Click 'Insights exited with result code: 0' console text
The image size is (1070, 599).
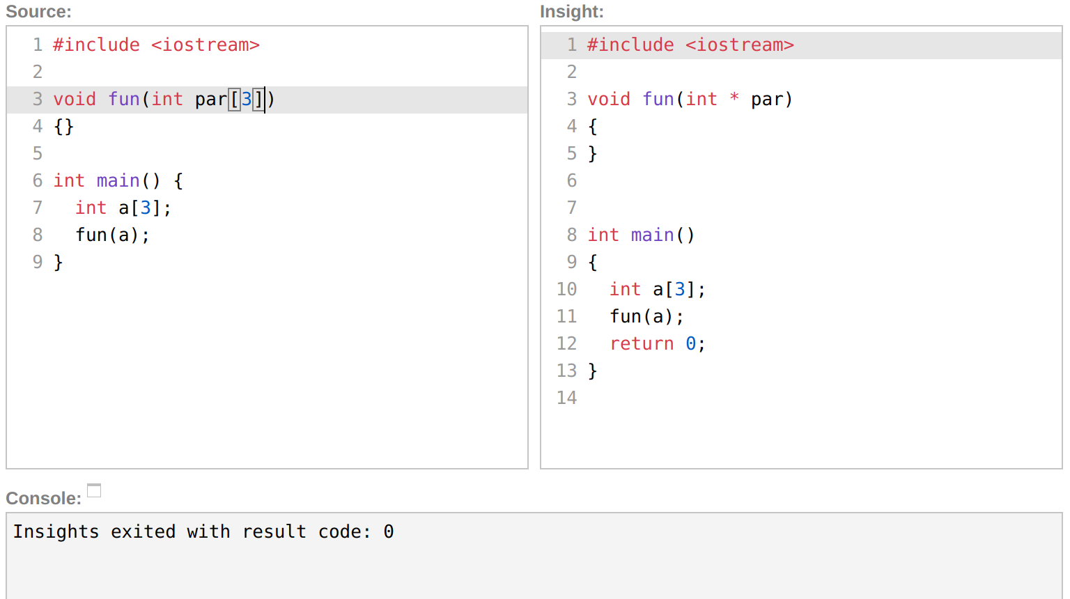click(x=203, y=531)
